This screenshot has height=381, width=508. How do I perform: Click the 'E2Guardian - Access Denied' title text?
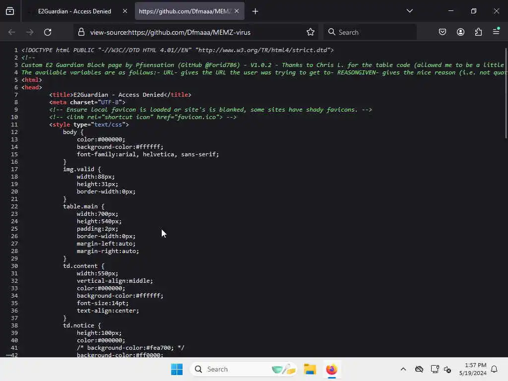118,95
